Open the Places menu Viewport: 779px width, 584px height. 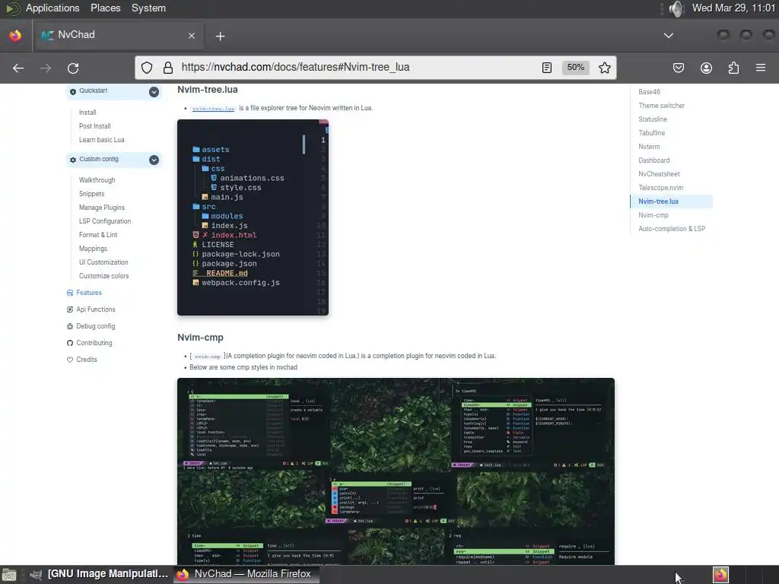(105, 8)
